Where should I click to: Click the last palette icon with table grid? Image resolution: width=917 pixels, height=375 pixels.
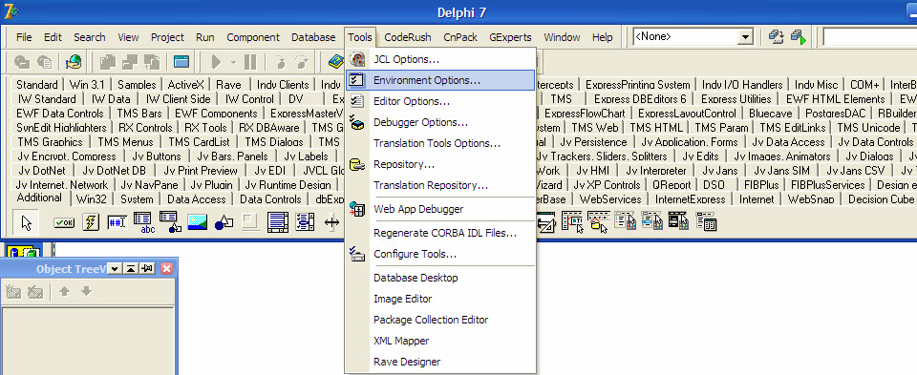706,222
